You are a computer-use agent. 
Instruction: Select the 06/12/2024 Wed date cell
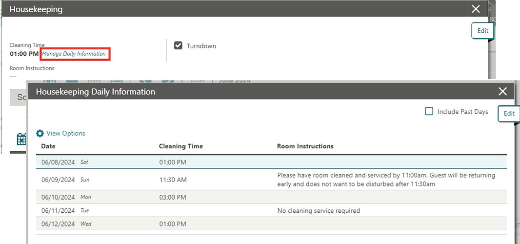(58, 224)
